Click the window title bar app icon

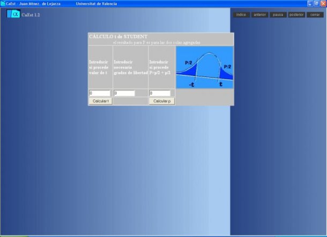pos(3,3)
